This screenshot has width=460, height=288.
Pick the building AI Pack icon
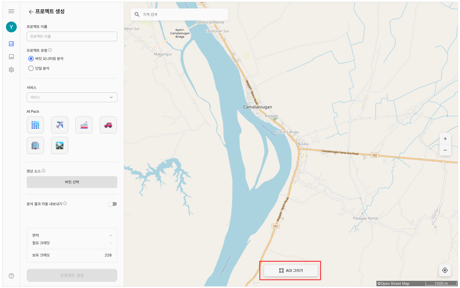coord(35,146)
